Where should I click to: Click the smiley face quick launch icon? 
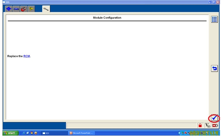click(36, 133)
